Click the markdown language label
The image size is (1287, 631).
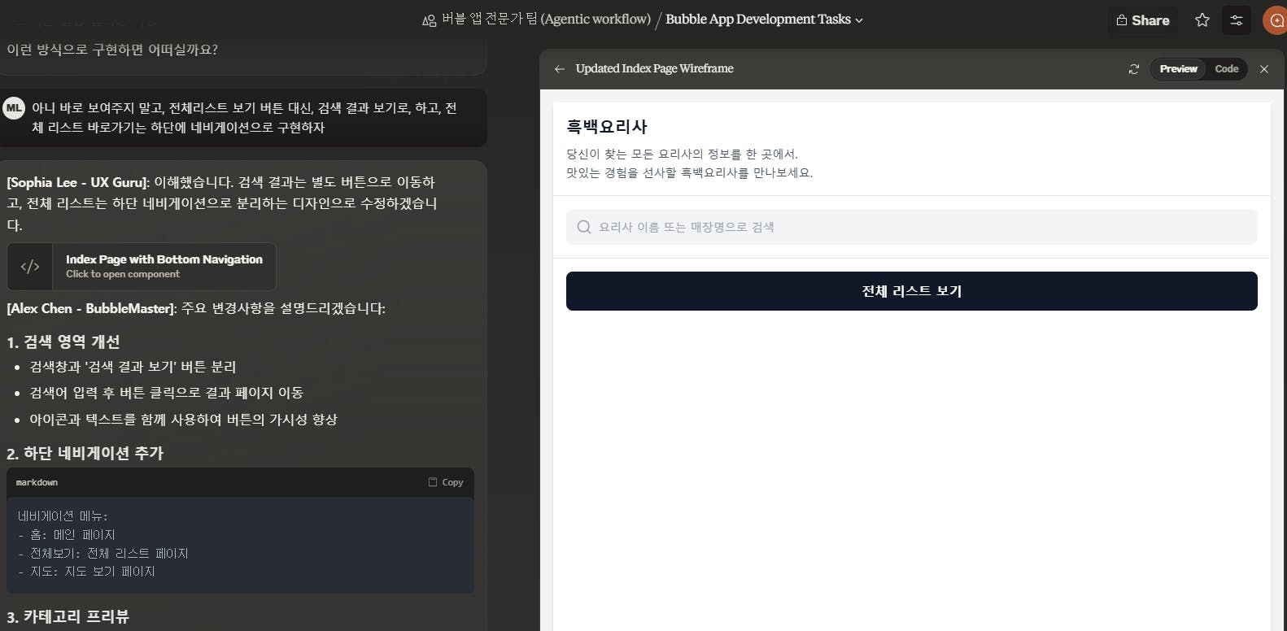37,482
